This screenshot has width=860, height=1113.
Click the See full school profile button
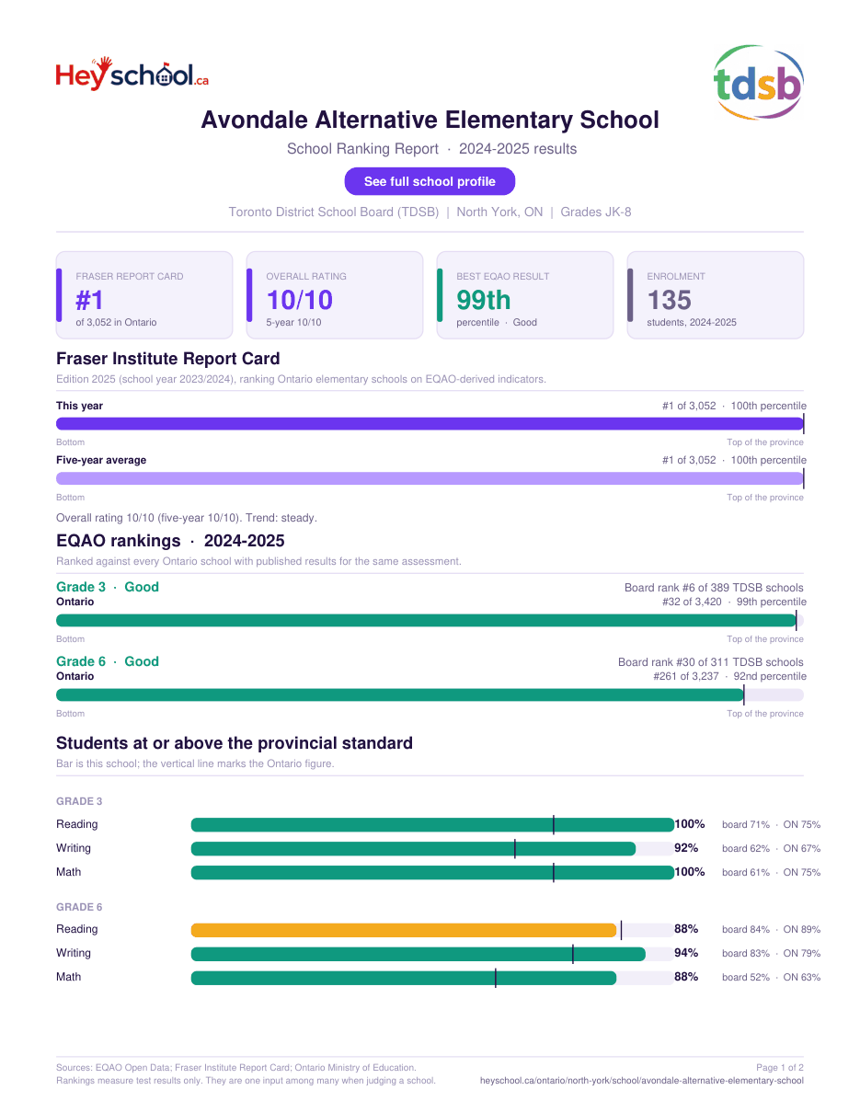(x=430, y=181)
